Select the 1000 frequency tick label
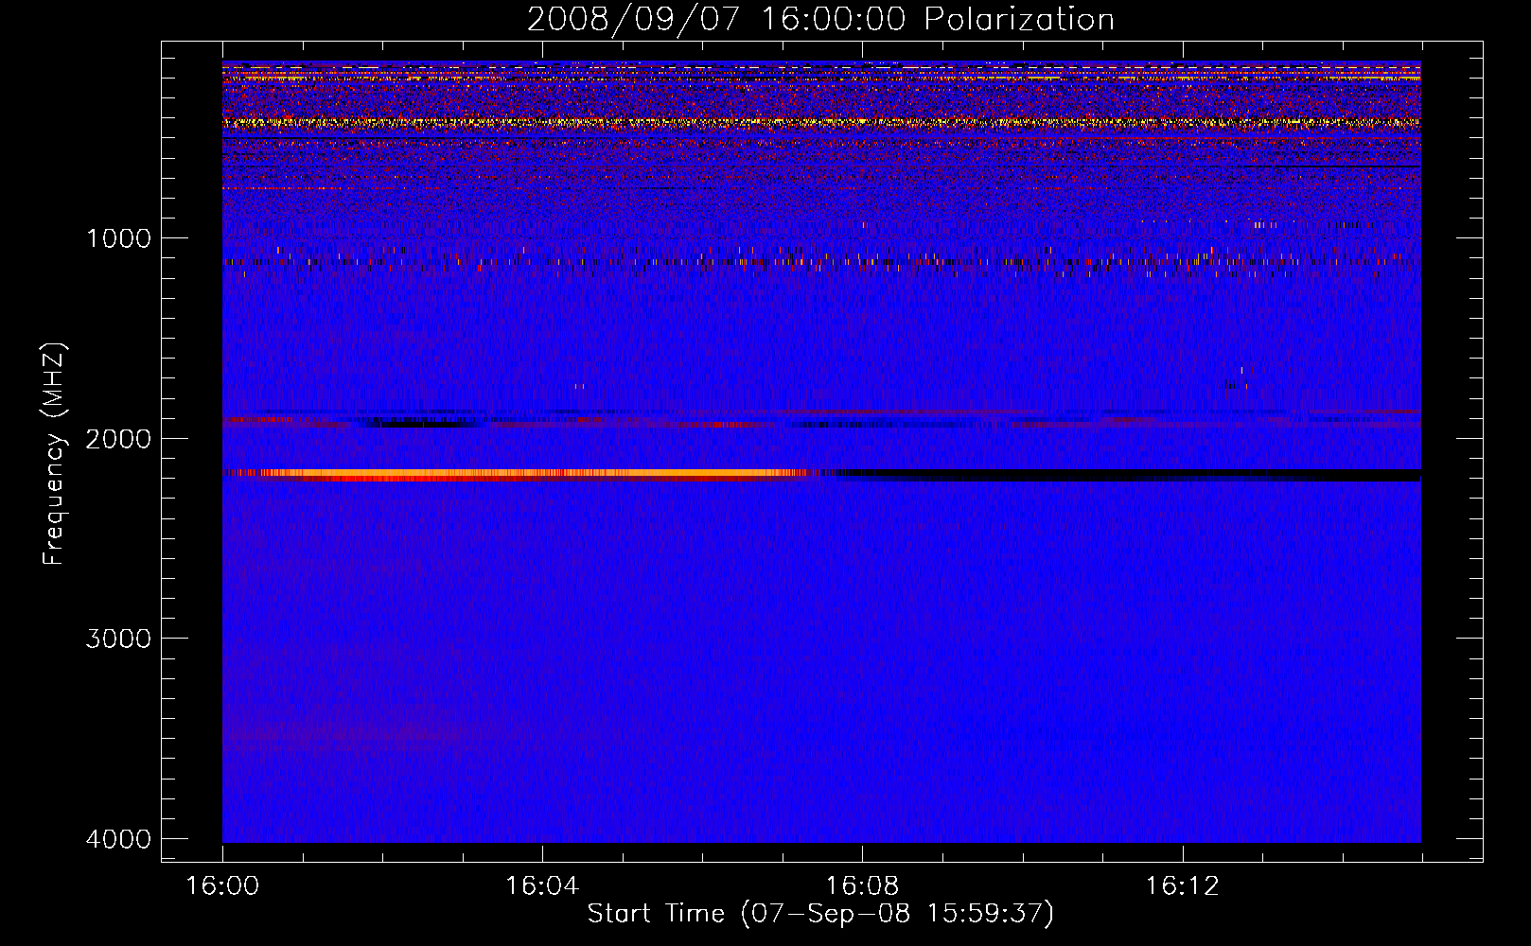Image resolution: width=1531 pixels, height=946 pixels. 118,237
